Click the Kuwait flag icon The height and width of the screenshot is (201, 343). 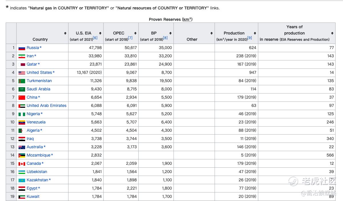coord(22,197)
